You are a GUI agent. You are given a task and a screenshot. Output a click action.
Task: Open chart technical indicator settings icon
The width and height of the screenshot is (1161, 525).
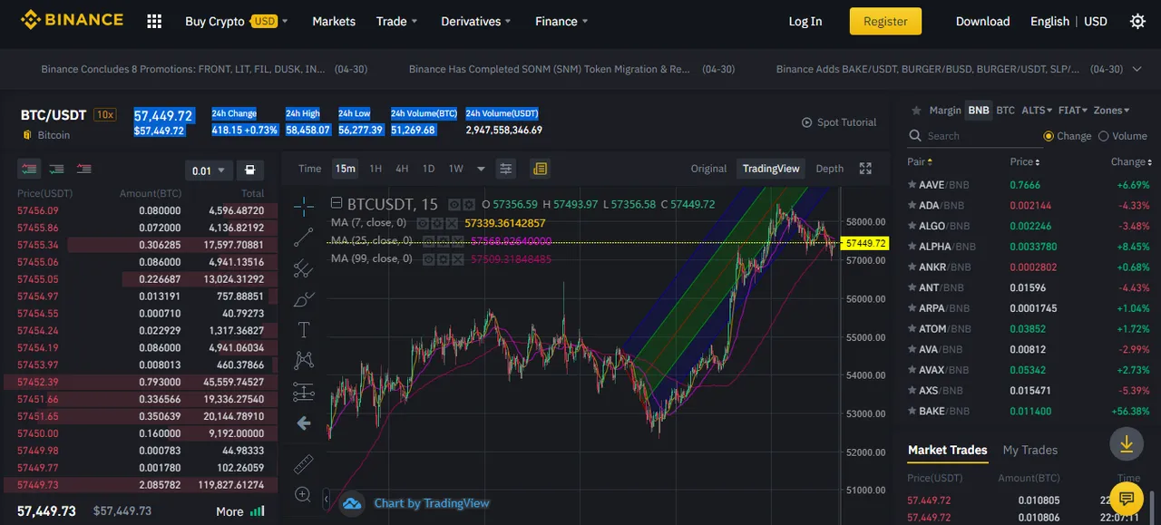tap(506, 169)
